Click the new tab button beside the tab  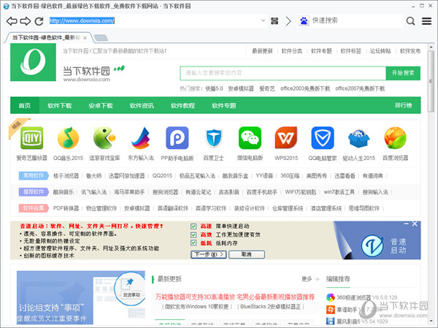(104, 38)
